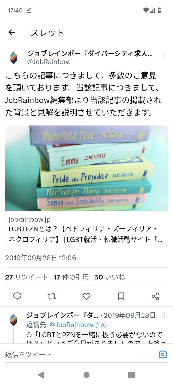The height and width of the screenshot is (385, 173).
Task: Like the tweet with heart icon
Action: pos(86,296)
